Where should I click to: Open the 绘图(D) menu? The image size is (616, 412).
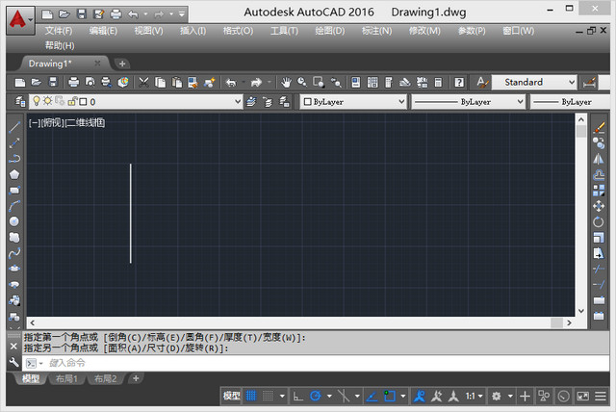[329, 31]
